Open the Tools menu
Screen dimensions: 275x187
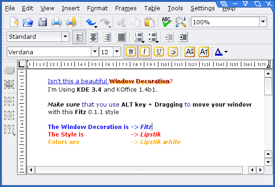(x=175, y=8)
